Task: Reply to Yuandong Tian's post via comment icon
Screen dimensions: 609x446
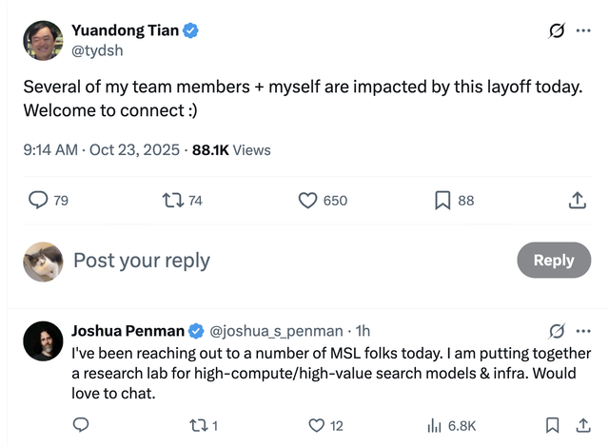Action: click(38, 201)
